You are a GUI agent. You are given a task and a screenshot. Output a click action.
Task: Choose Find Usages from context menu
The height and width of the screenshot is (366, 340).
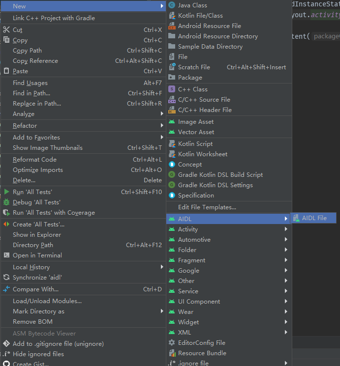[x=83, y=83]
